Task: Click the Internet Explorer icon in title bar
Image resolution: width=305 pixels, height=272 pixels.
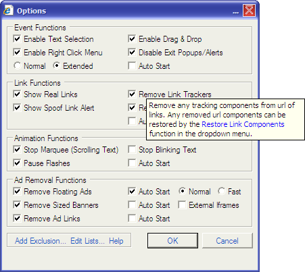Action: coord(8,11)
